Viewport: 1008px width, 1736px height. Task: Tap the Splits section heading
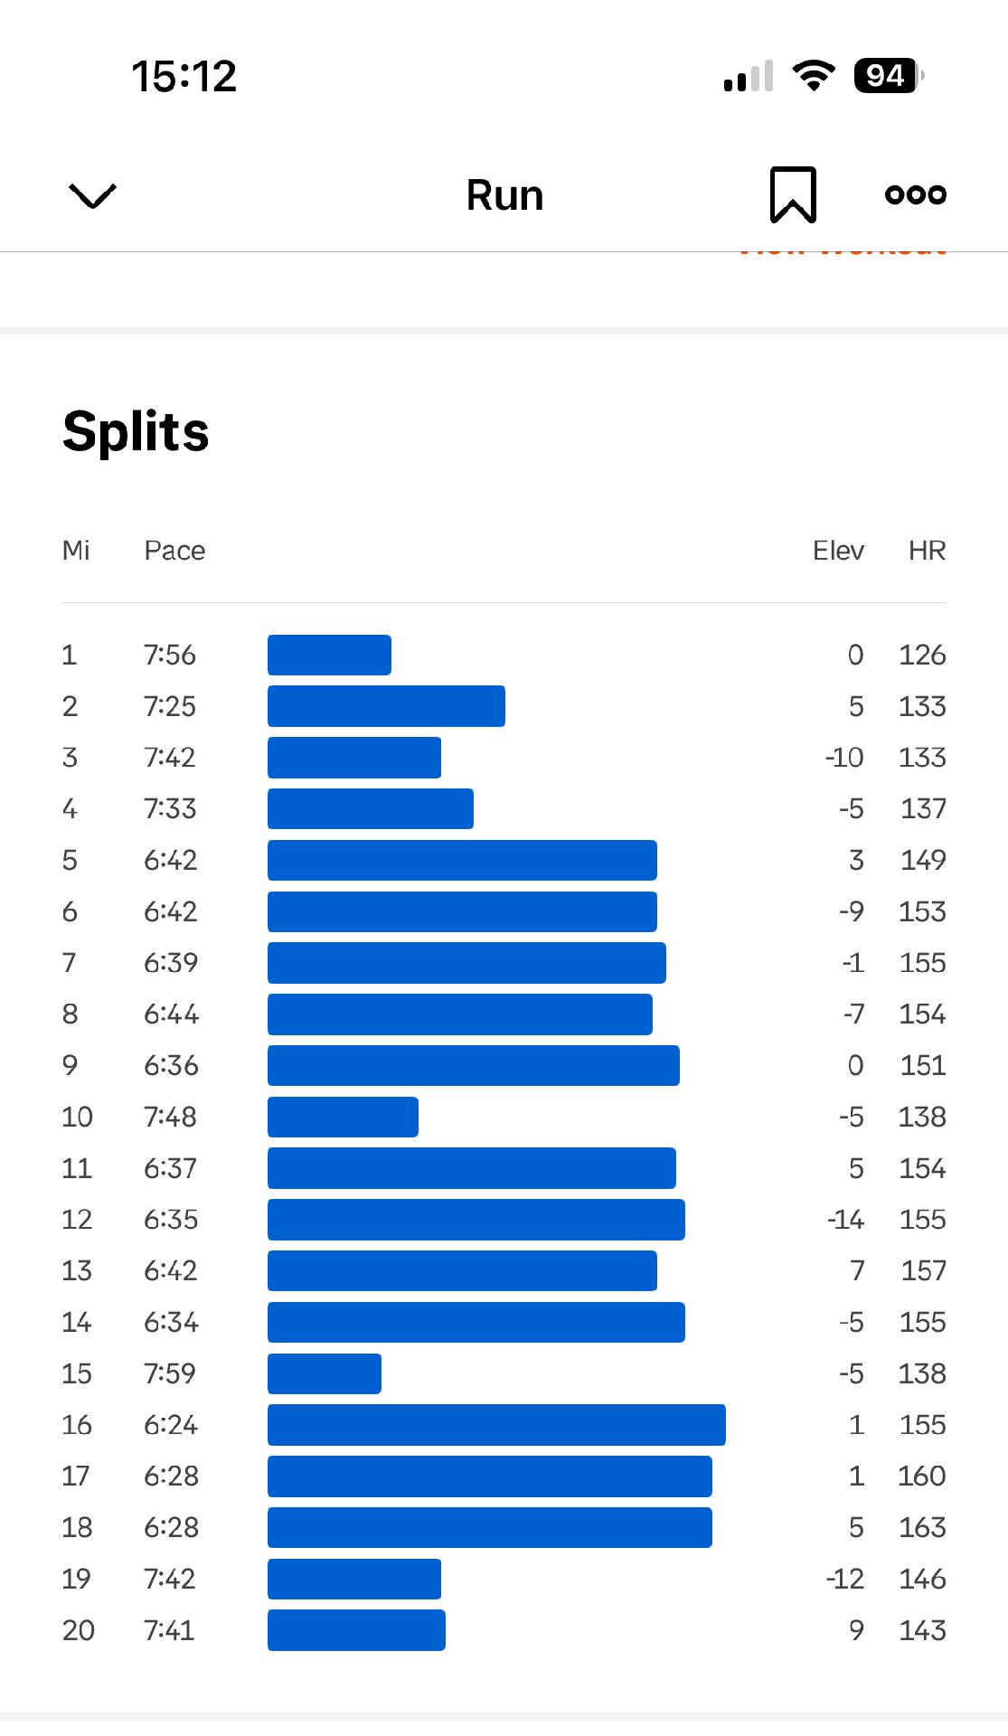pos(136,431)
